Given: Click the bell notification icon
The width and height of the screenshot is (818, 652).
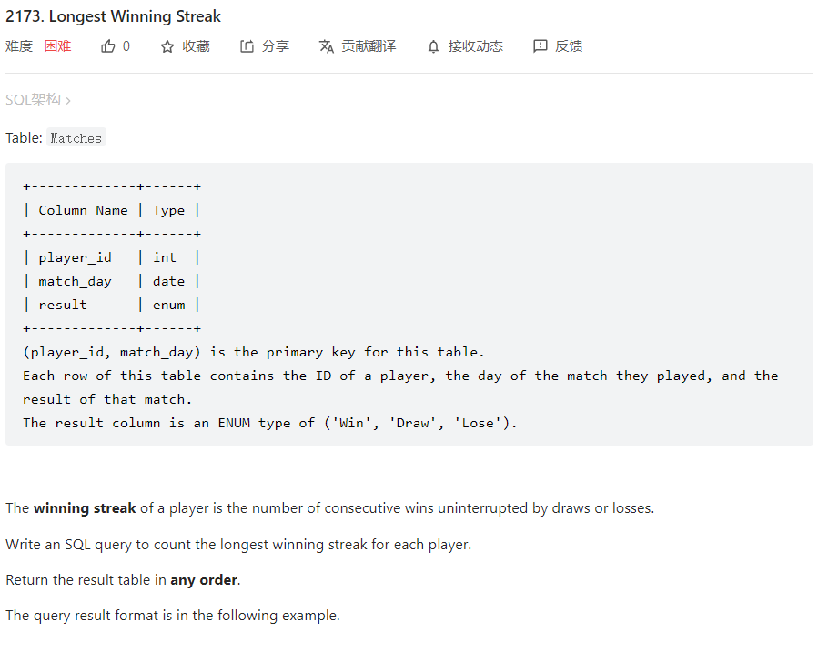Looking at the screenshot, I should [433, 46].
